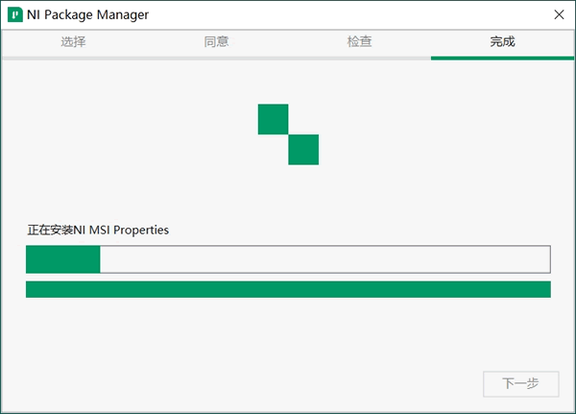The height and width of the screenshot is (414, 576).
Task: Click the lower-right green square of the loading animation
Action: [303, 150]
